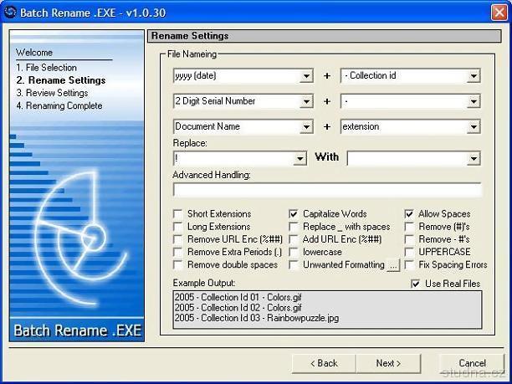
Task: Open the yyyy (date) dropdown
Action: 306,76
